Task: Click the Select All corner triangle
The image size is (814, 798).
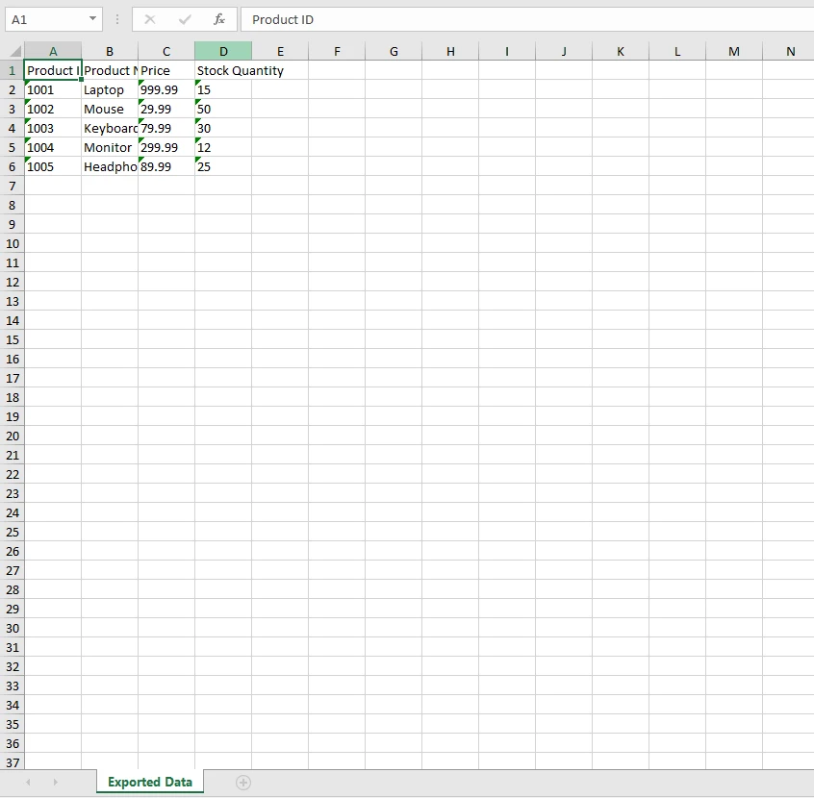Action: pos(13,51)
